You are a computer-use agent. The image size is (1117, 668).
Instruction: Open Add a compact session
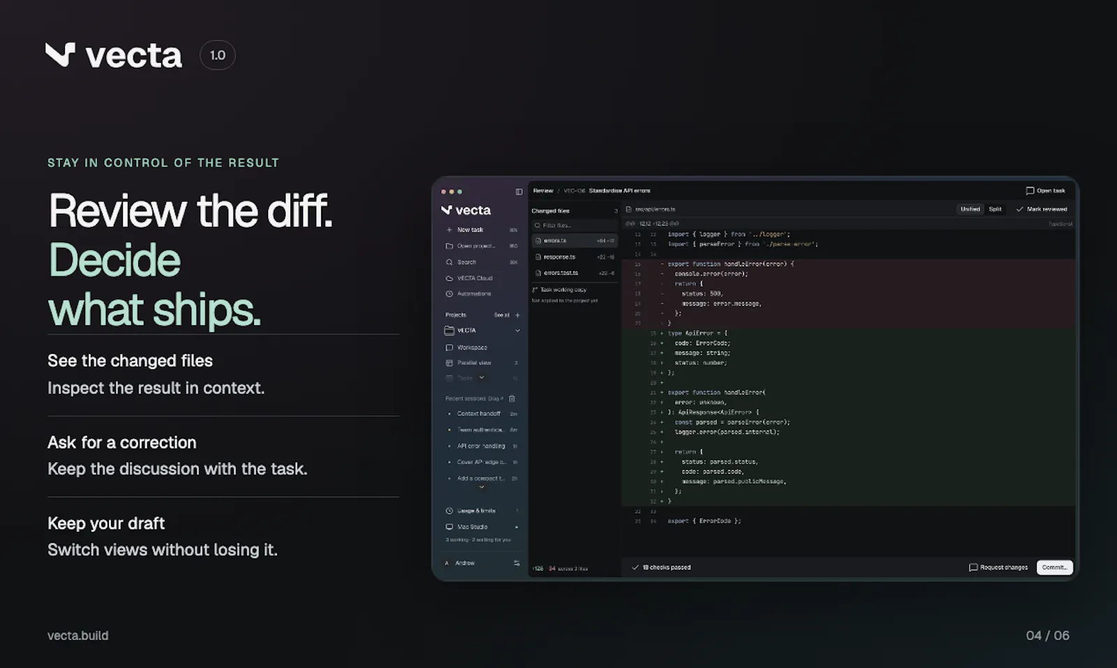(482, 478)
